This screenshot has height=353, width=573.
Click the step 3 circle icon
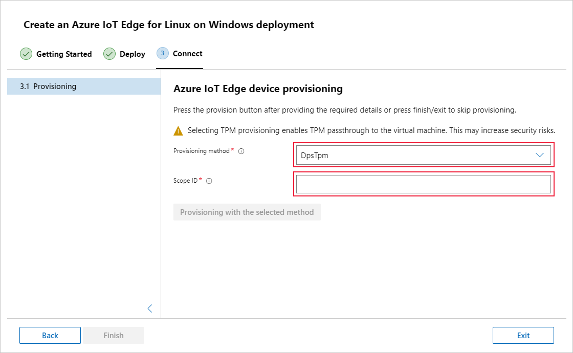click(x=162, y=53)
